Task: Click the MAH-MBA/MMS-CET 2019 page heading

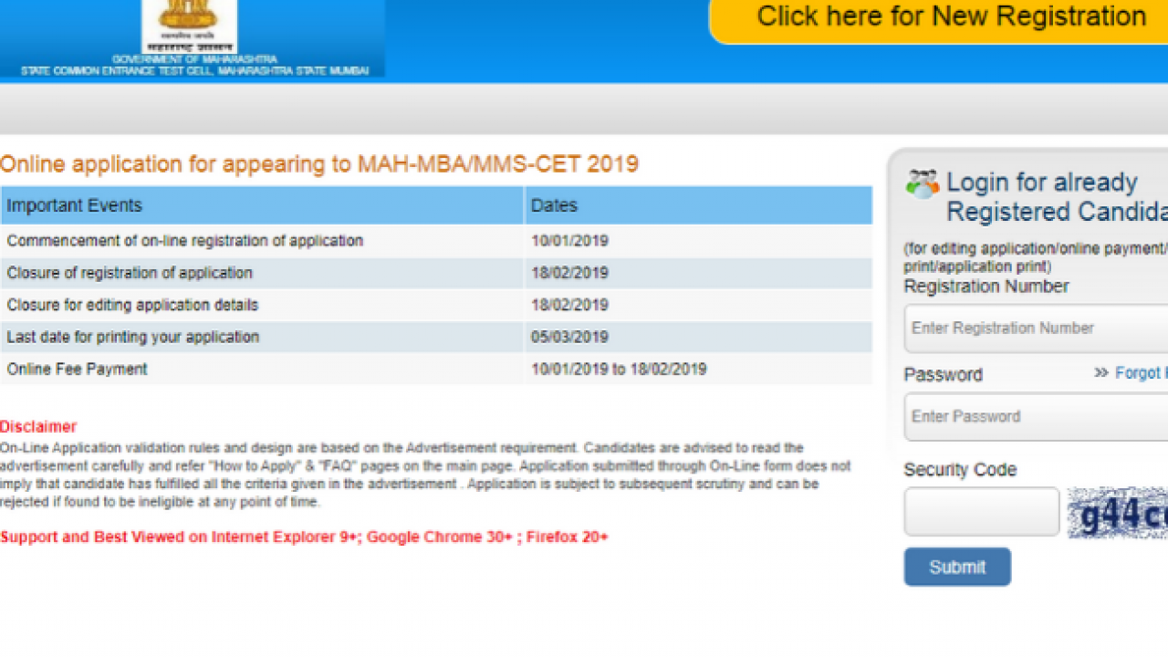Action: click(319, 164)
